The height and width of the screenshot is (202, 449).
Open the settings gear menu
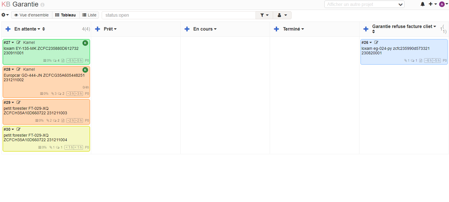click(x=5, y=15)
